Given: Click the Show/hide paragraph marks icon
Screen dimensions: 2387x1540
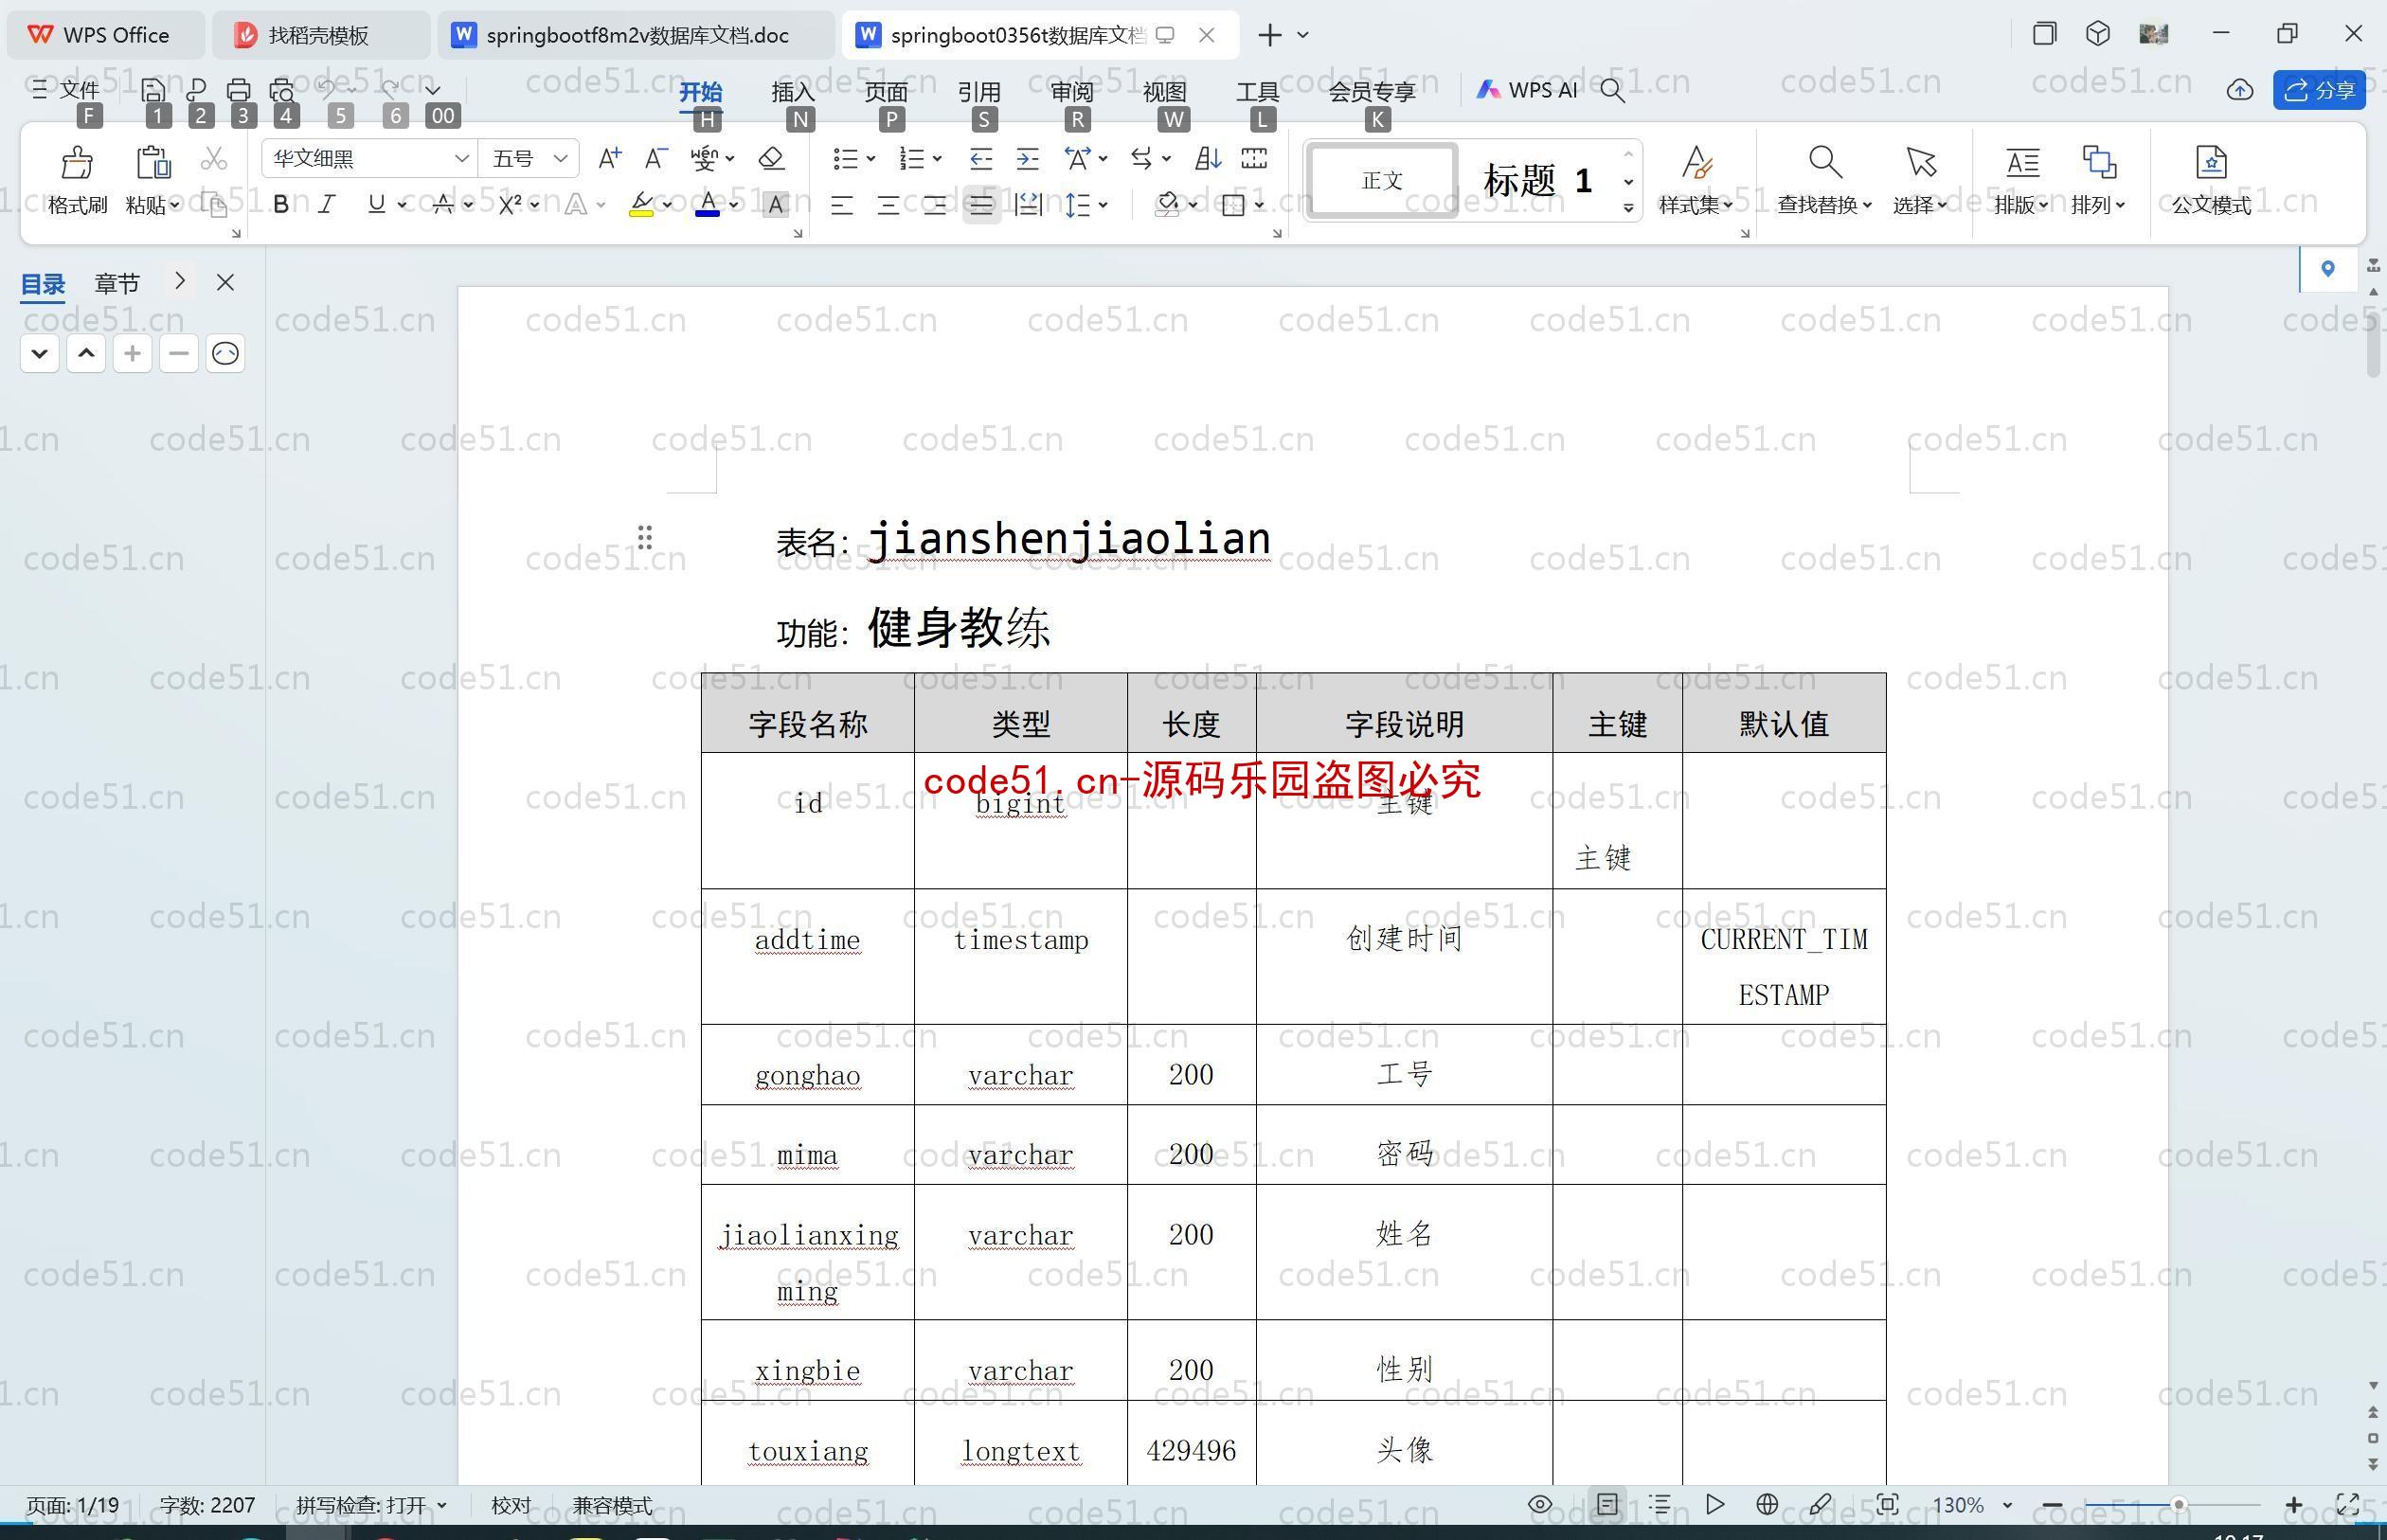Looking at the screenshot, I should click(x=1254, y=158).
